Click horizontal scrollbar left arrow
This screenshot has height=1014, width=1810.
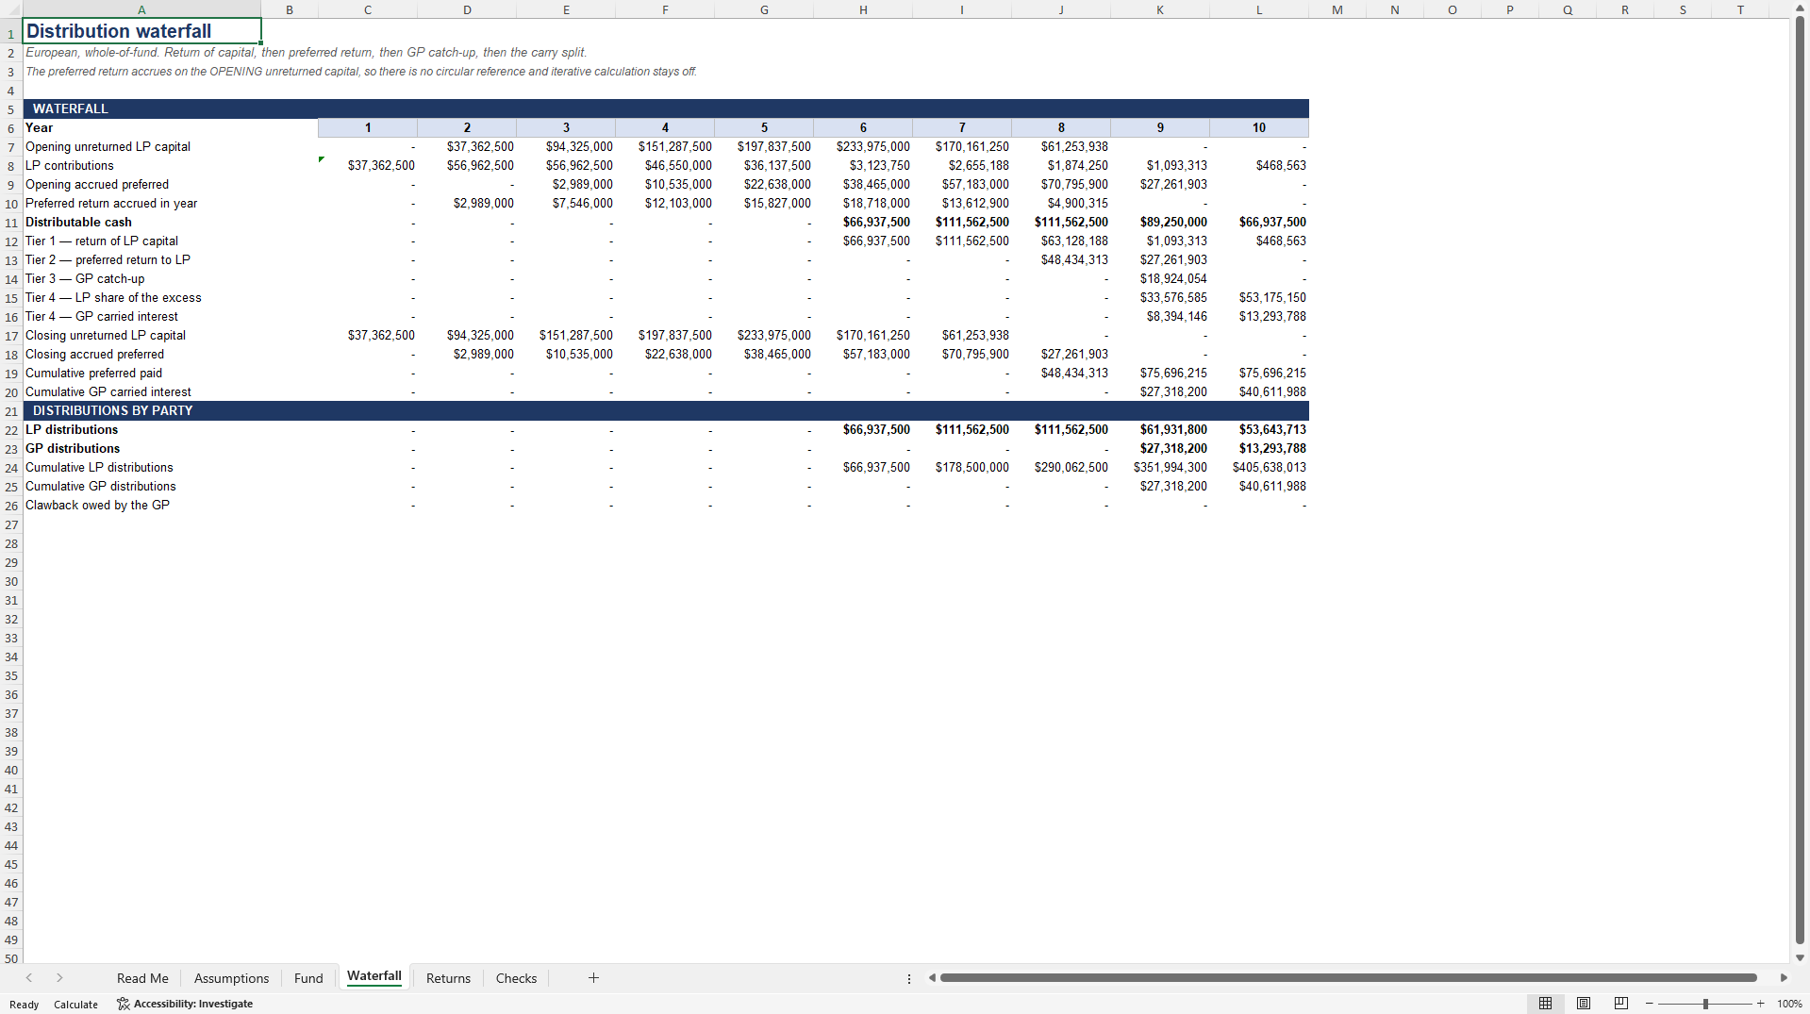pyautogui.click(x=932, y=978)
